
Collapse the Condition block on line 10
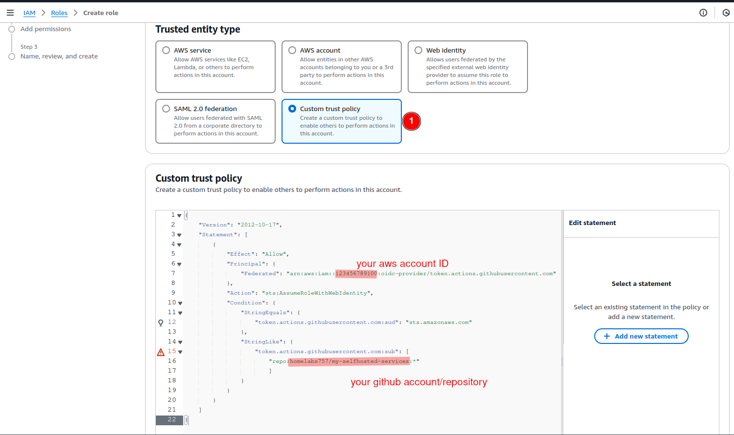click(x=180, y=303)
